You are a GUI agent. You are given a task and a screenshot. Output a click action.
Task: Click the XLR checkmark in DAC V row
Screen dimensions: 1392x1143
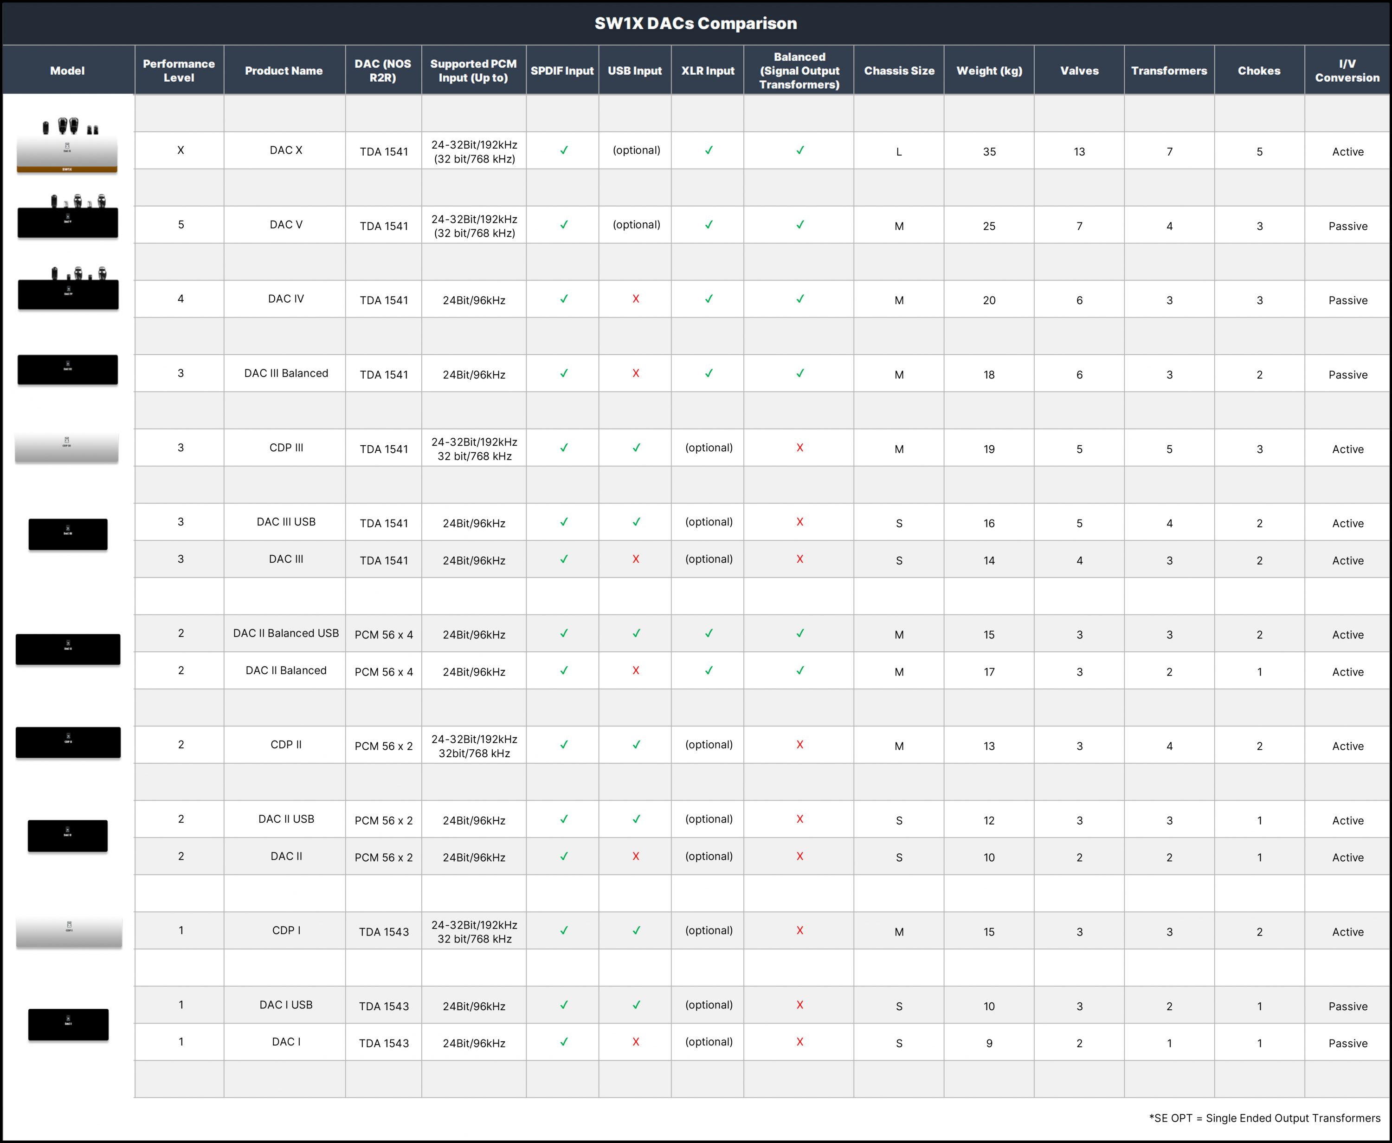coord(709,225)
